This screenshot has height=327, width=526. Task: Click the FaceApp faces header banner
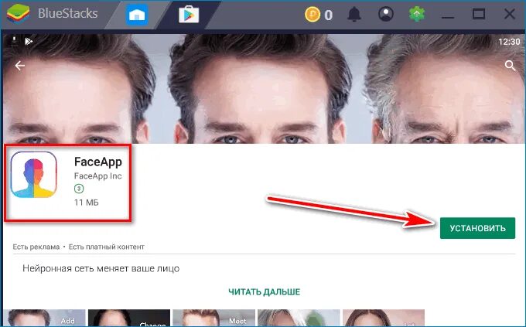pos(263,89)
